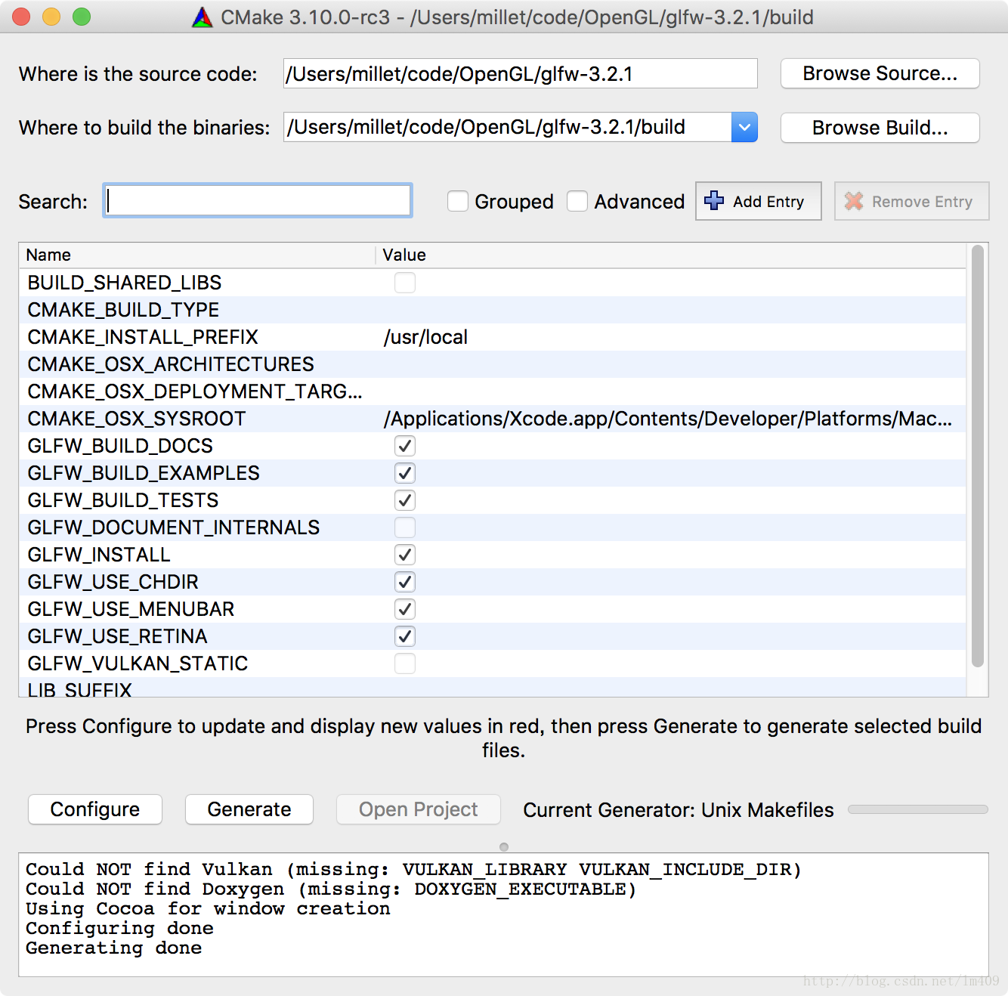The height and width of the screenshot is (996, 1008).
Task: Click the build binaries path field
Action: point(507,127)
